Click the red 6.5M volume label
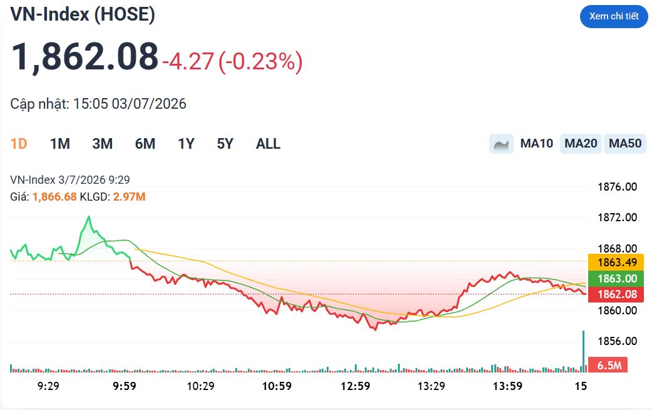 click(x=608, y=365)
